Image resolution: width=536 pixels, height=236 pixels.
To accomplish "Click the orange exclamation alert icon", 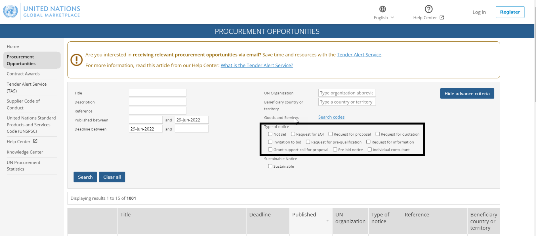I will pyautogui.click(x=76, y=60).
